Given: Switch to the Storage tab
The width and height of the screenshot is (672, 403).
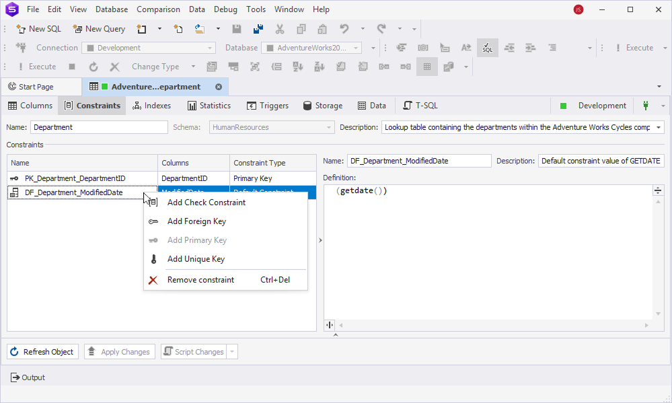Looking at the screenshot, I should (323, 106).
